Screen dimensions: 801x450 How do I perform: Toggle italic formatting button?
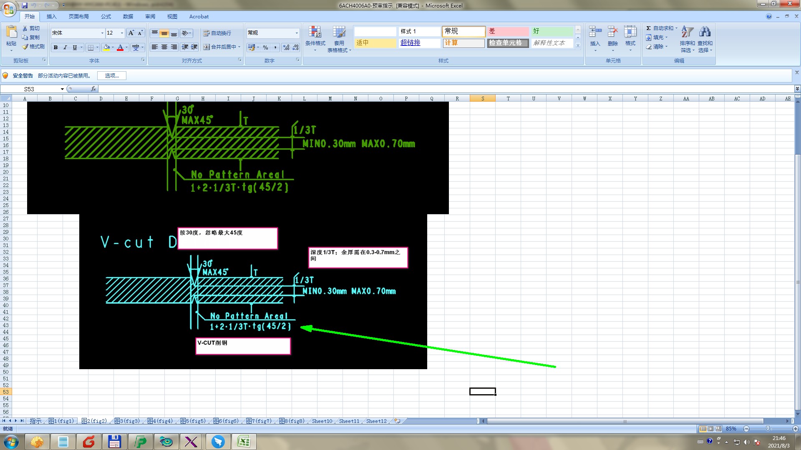click(65, 47)
